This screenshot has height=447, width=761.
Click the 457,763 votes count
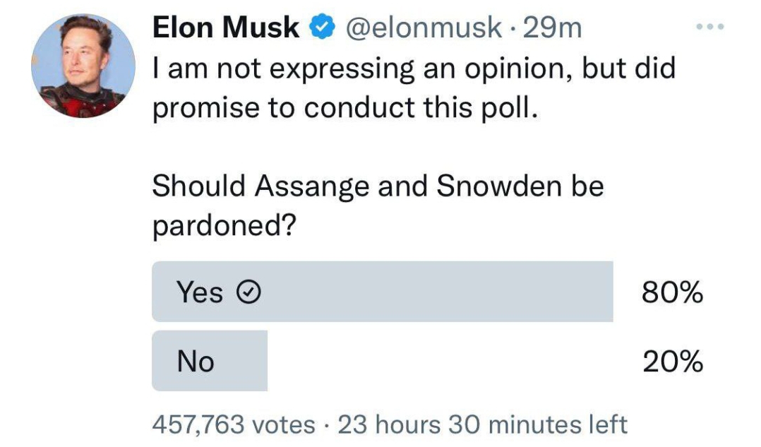pos(234,424)
